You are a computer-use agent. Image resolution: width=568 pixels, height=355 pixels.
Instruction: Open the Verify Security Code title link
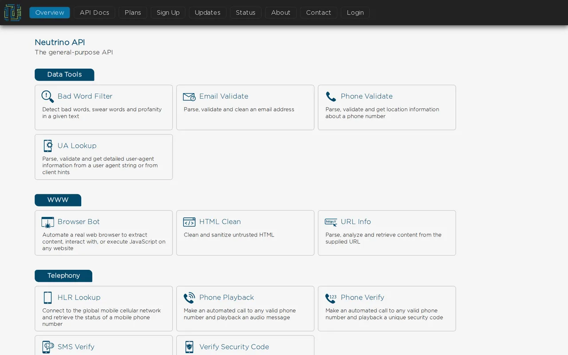234,347
